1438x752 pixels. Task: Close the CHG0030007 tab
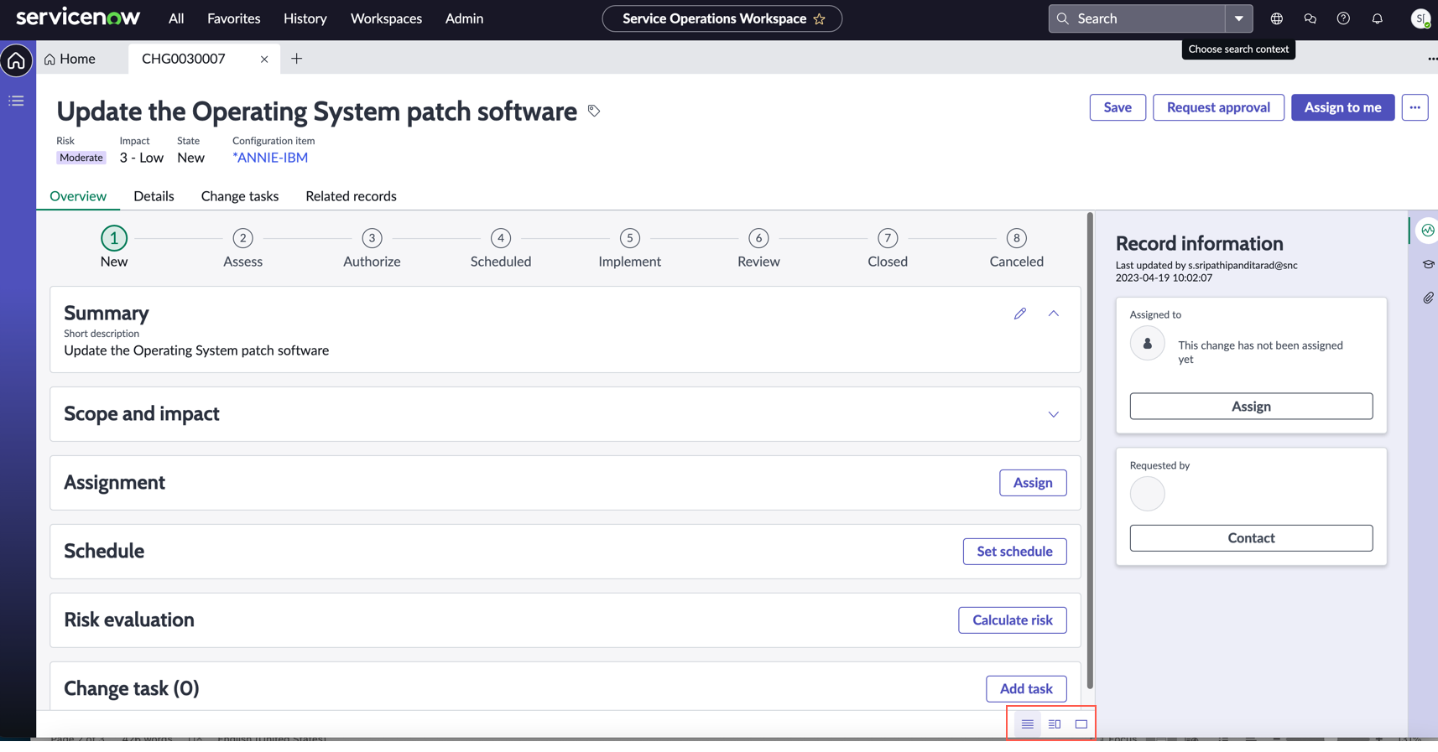click(264, 59)
